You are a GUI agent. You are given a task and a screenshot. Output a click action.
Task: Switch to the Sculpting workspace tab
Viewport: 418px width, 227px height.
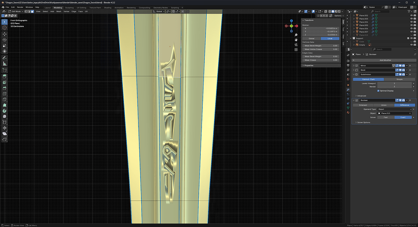pos(69,7)
